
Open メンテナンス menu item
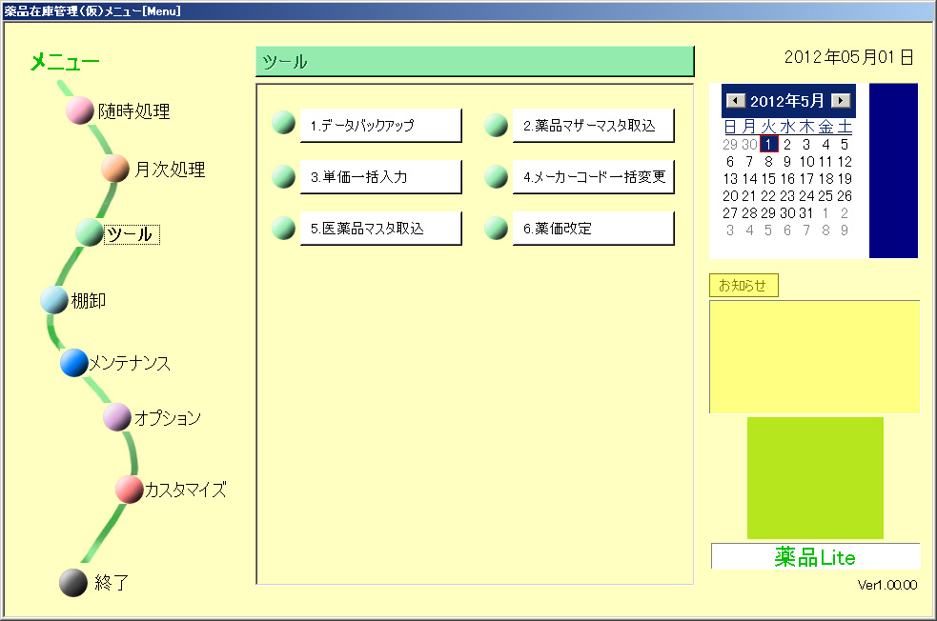130,363
